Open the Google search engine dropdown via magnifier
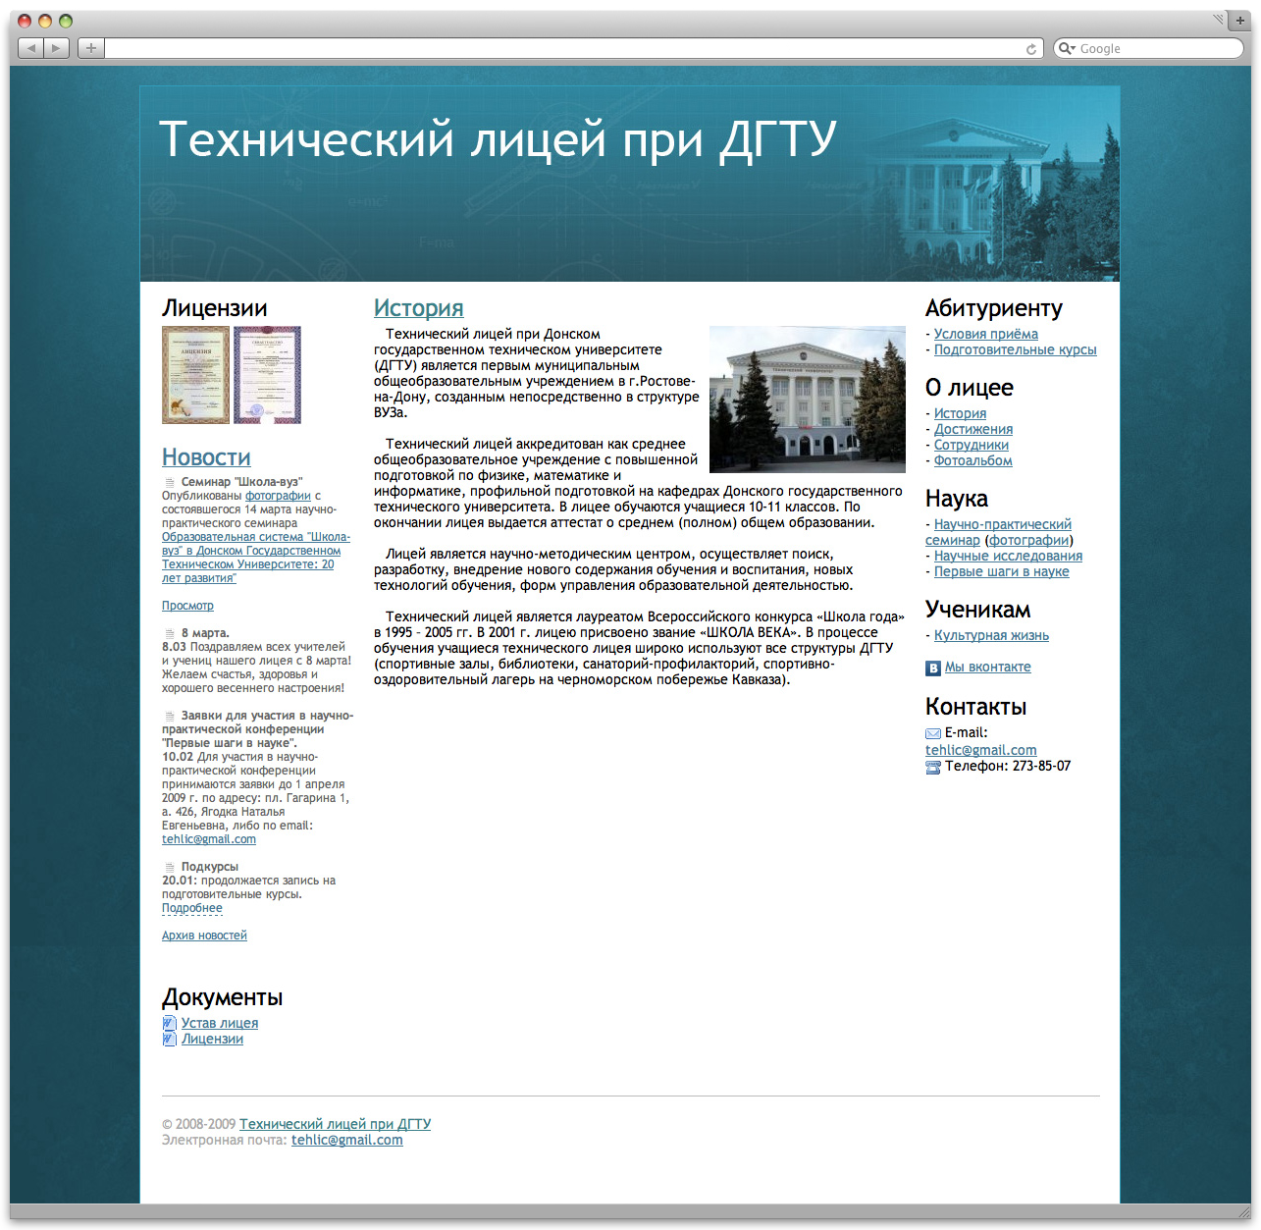 (x=1068, y=48)
